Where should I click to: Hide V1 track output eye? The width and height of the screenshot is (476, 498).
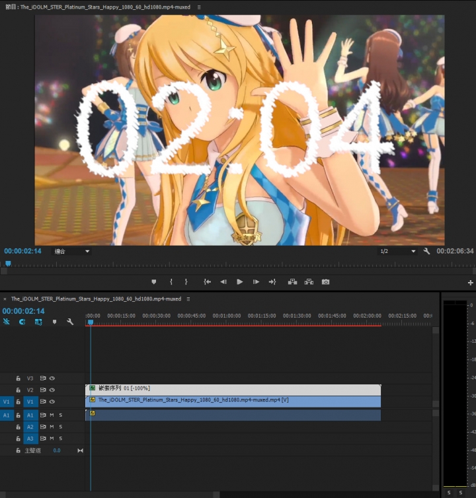(x=52, y=402)
